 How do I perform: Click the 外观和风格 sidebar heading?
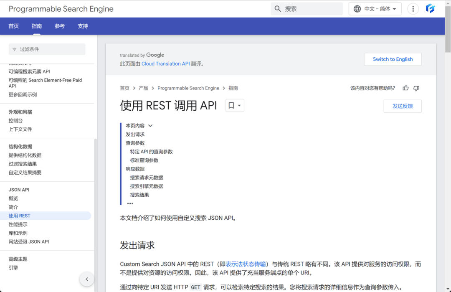point(20,112)
